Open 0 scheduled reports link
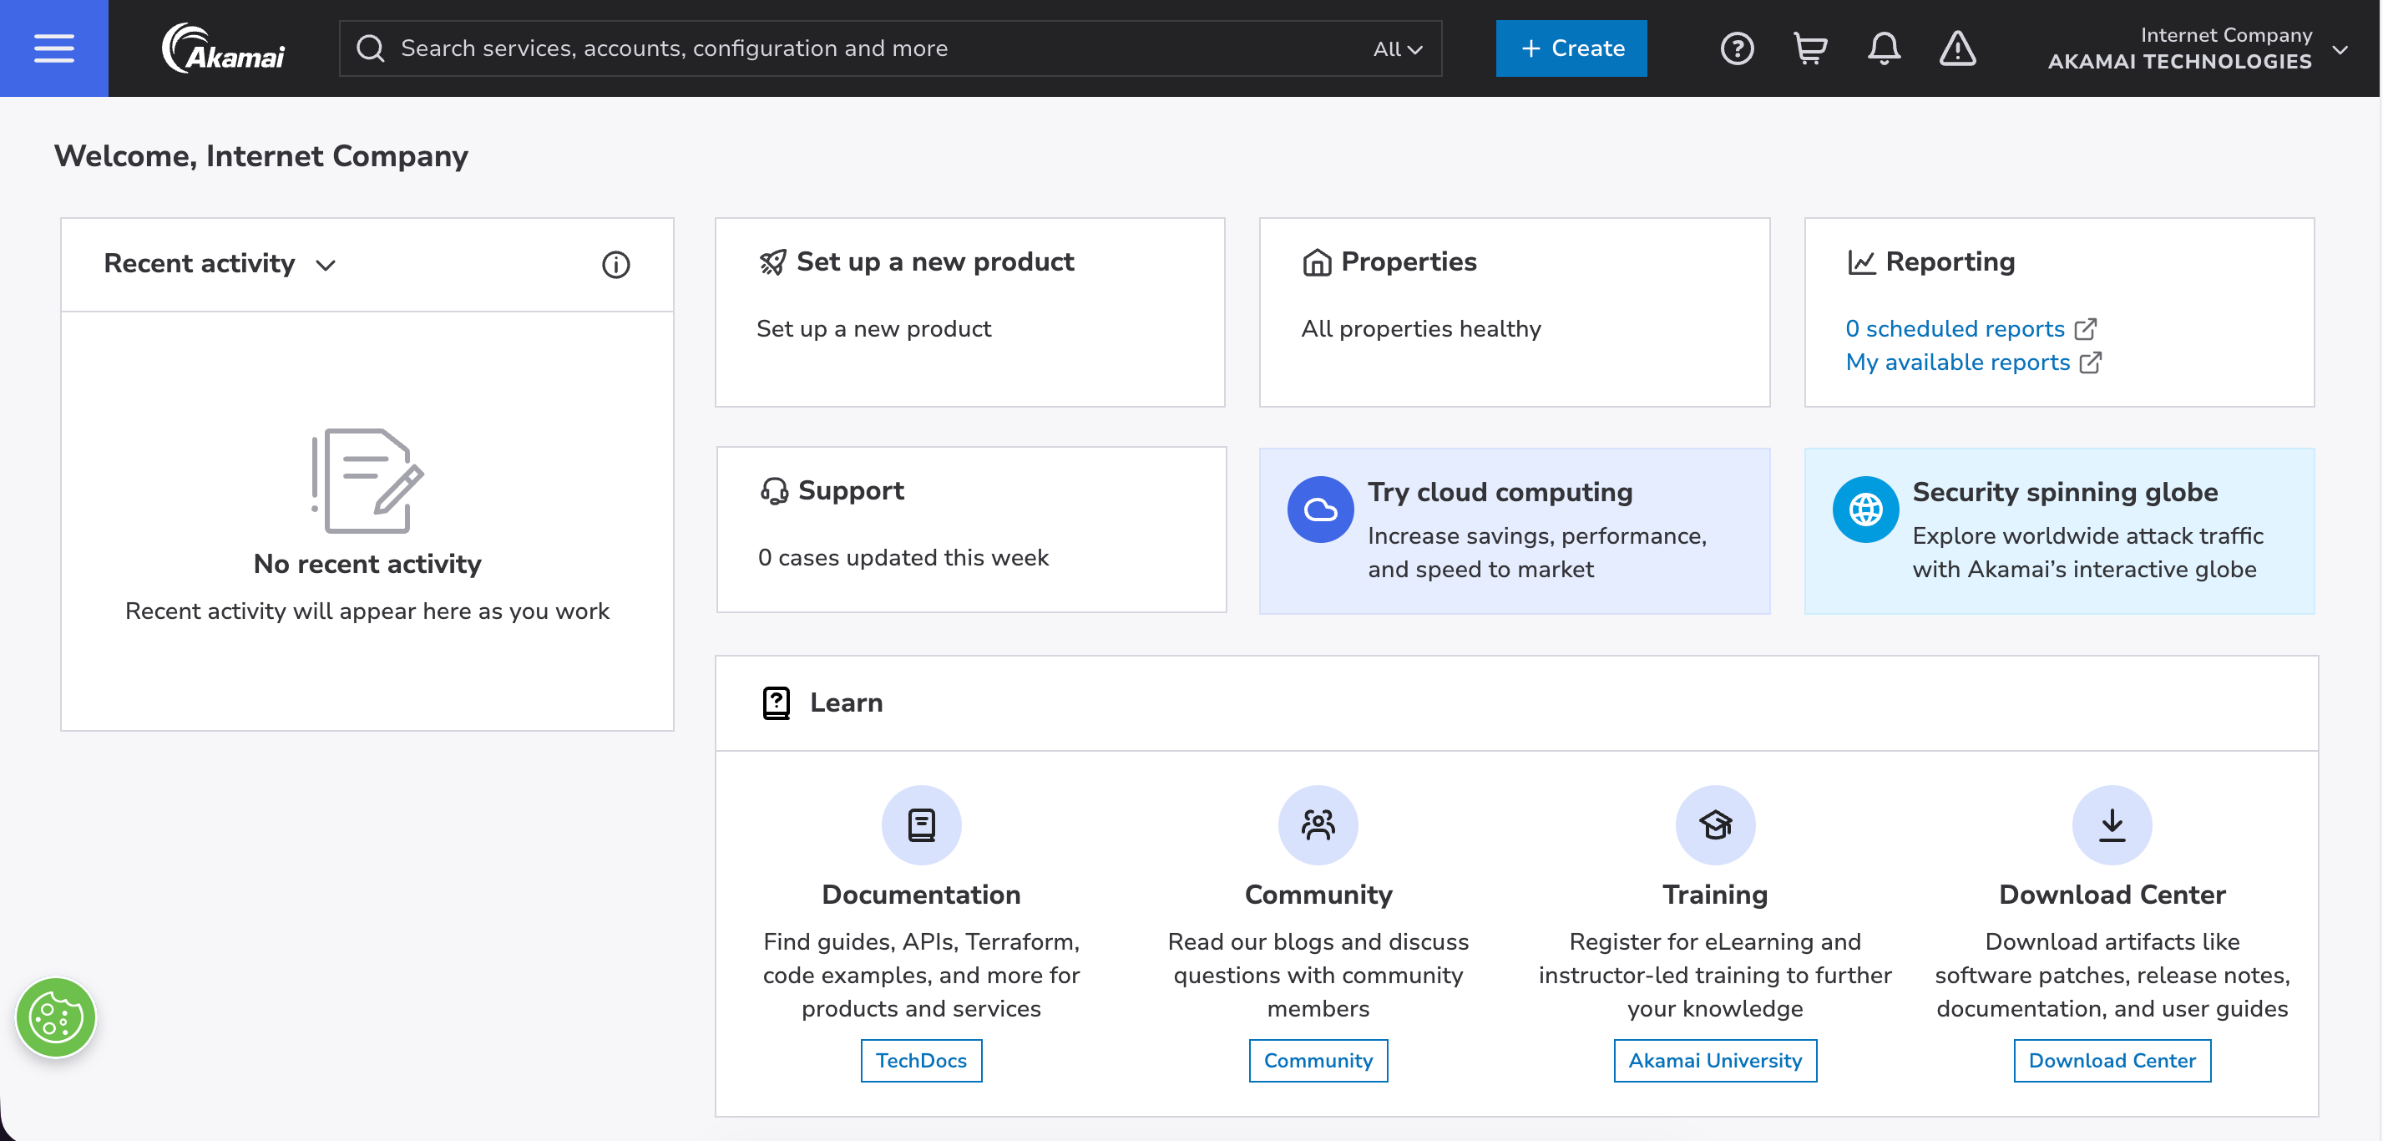Image resolution: width=2383 pixels, height=1141 pixels. coord(1955,329)
